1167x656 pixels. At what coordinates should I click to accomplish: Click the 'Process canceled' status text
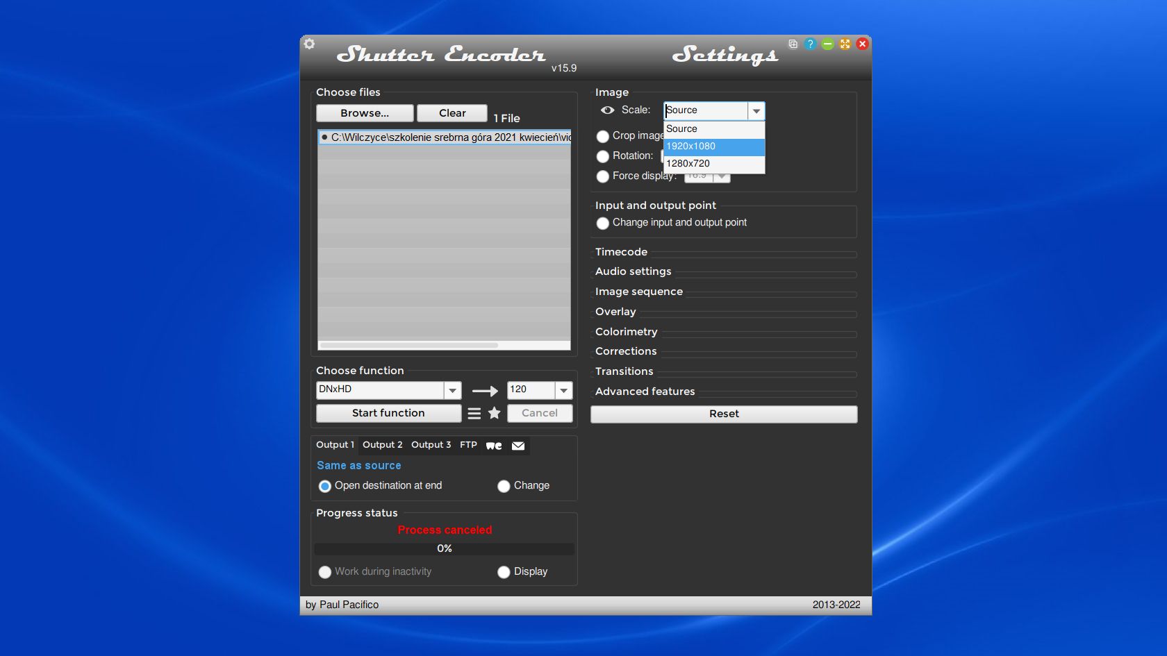click(445, 530)
